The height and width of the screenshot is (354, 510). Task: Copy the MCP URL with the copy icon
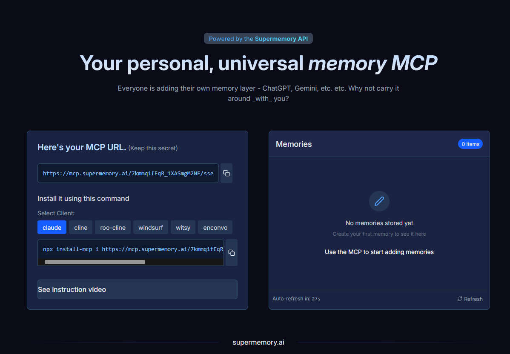(226, 173)
